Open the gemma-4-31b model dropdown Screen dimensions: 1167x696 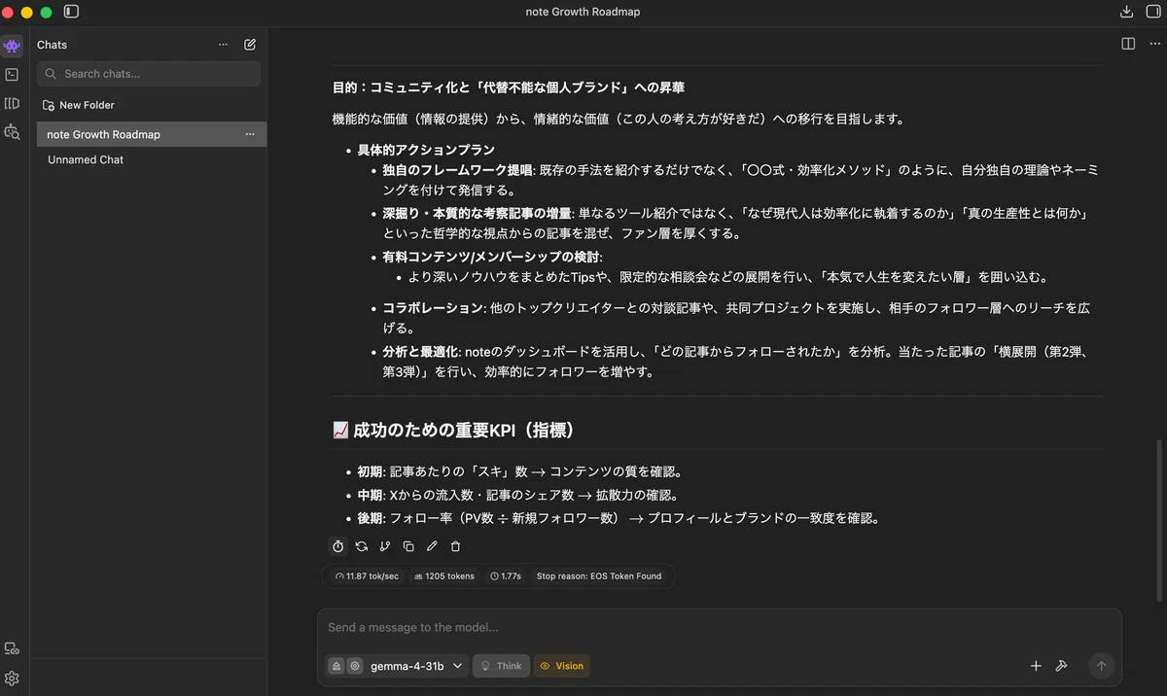[416, 666]
